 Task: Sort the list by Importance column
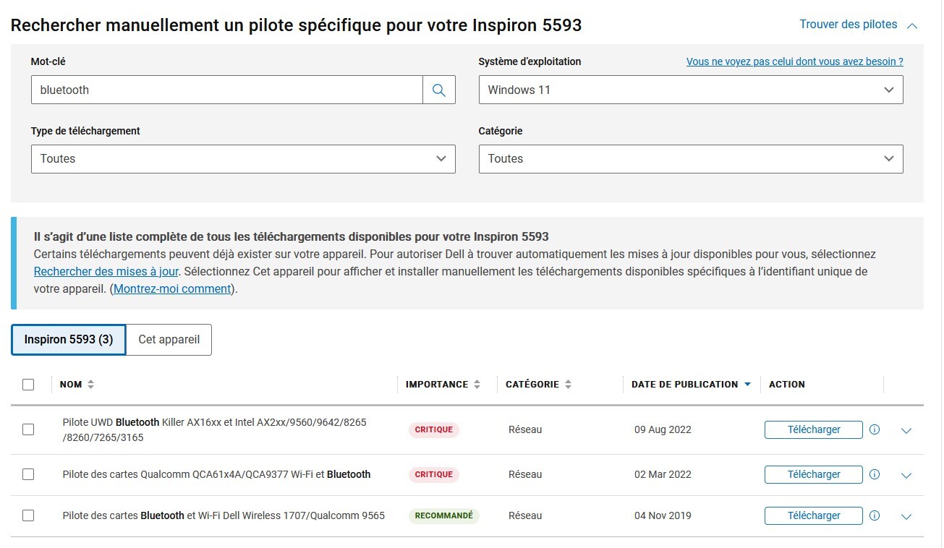[477, 385]
